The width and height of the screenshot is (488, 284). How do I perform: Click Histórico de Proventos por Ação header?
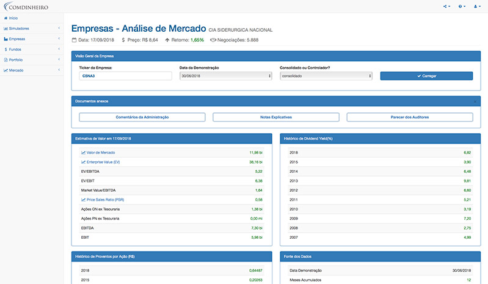pyautogui.click(x=172, y=257)
